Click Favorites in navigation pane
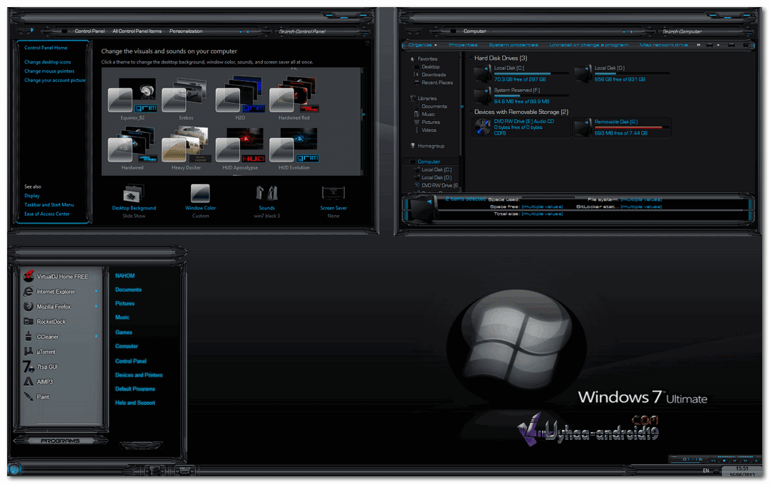770x484 pixels. tap(427, 59)
